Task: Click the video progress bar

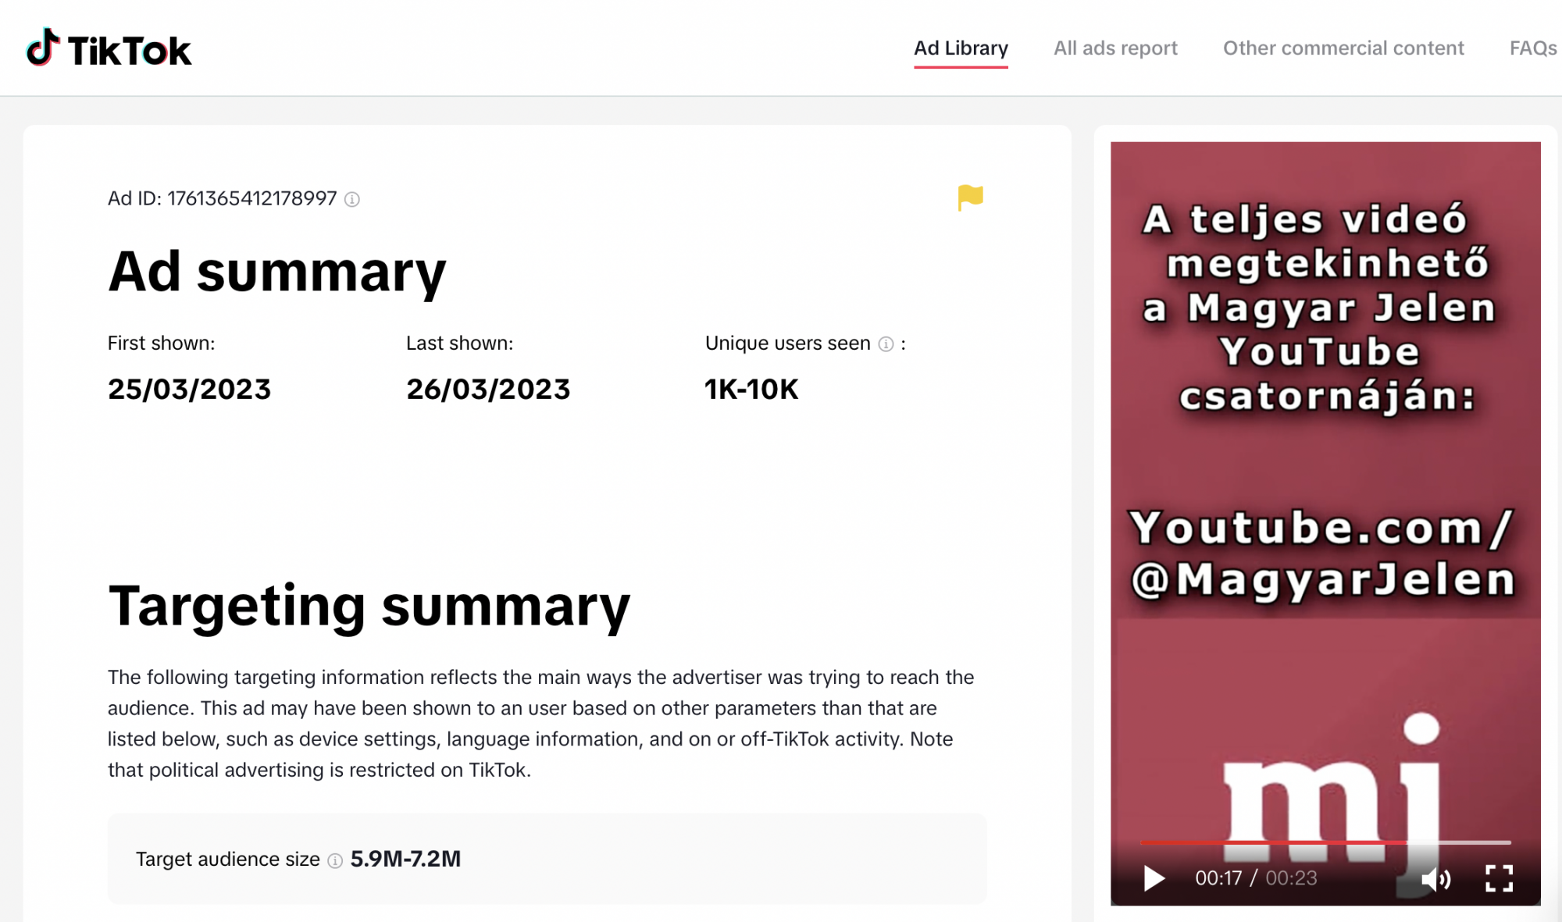Action: 1325,842
